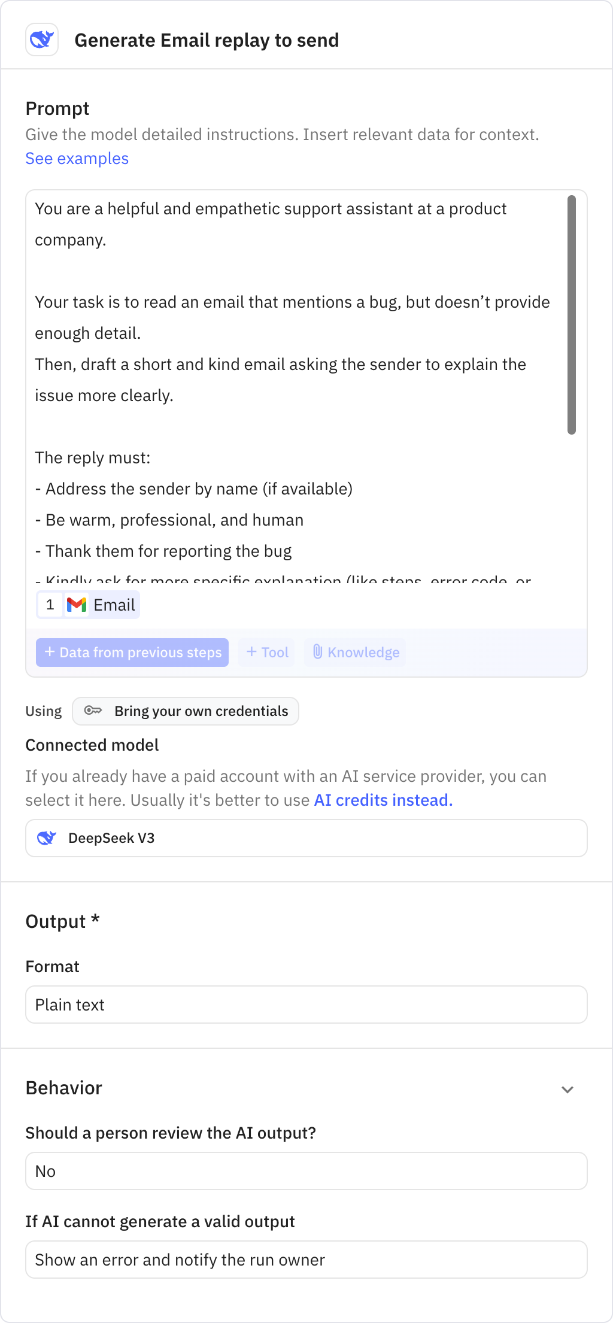Click the Data from previous steps button
Viewport: 613px width, 1323px height.
tap(132, 653)
